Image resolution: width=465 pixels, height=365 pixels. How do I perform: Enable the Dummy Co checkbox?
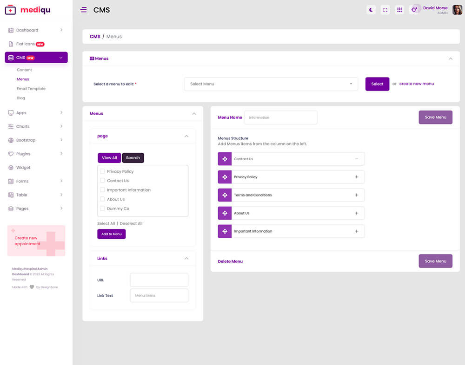point(102,209)
